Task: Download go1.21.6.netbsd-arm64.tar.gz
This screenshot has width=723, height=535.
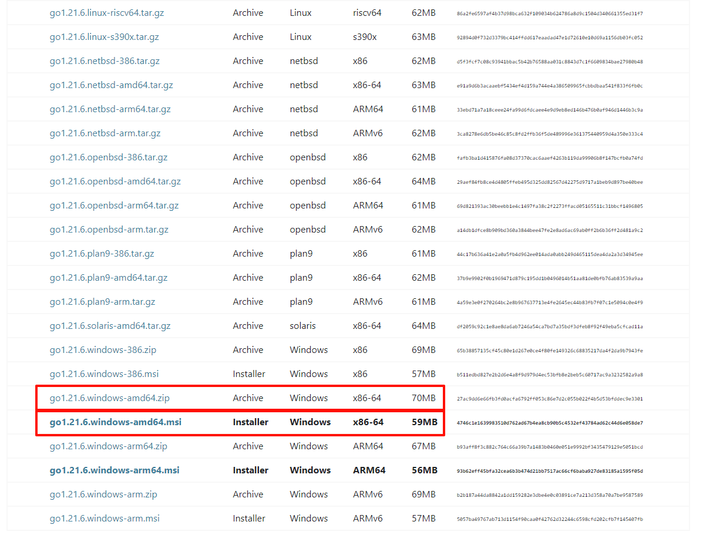Action: [x=110, y=109]
